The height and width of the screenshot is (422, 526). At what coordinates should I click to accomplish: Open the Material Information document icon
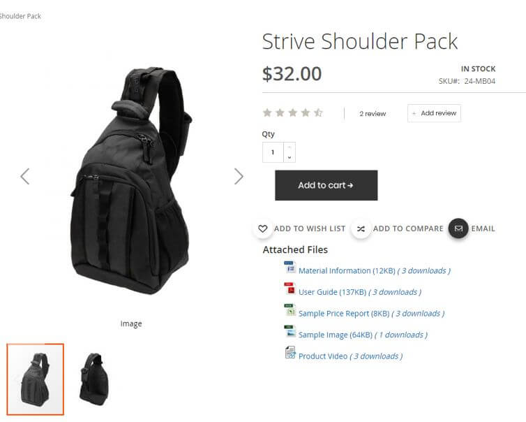(290, 268)
